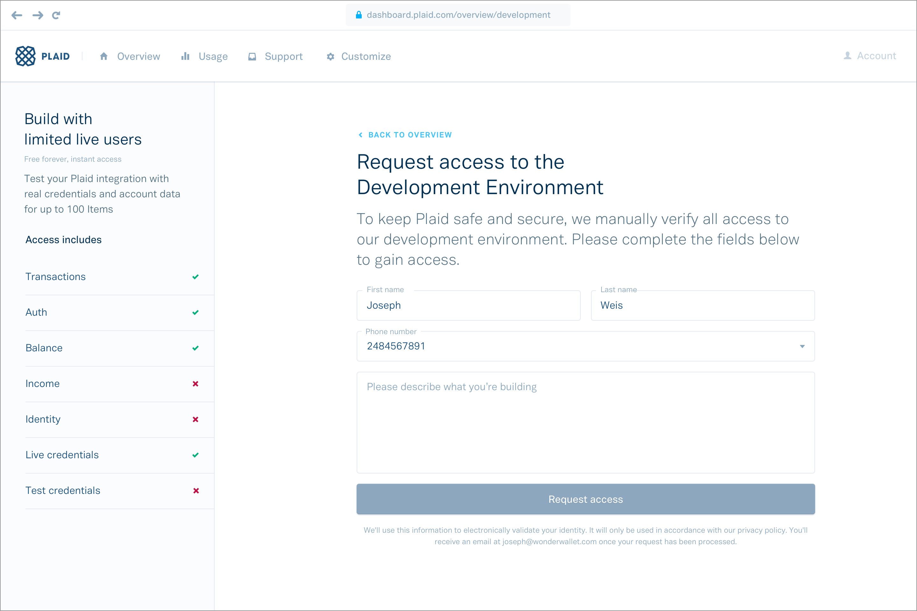This screenshot has width=917, height=611.
Task: Click the PLAID wordmark text
Action: [x=56, y=57]
